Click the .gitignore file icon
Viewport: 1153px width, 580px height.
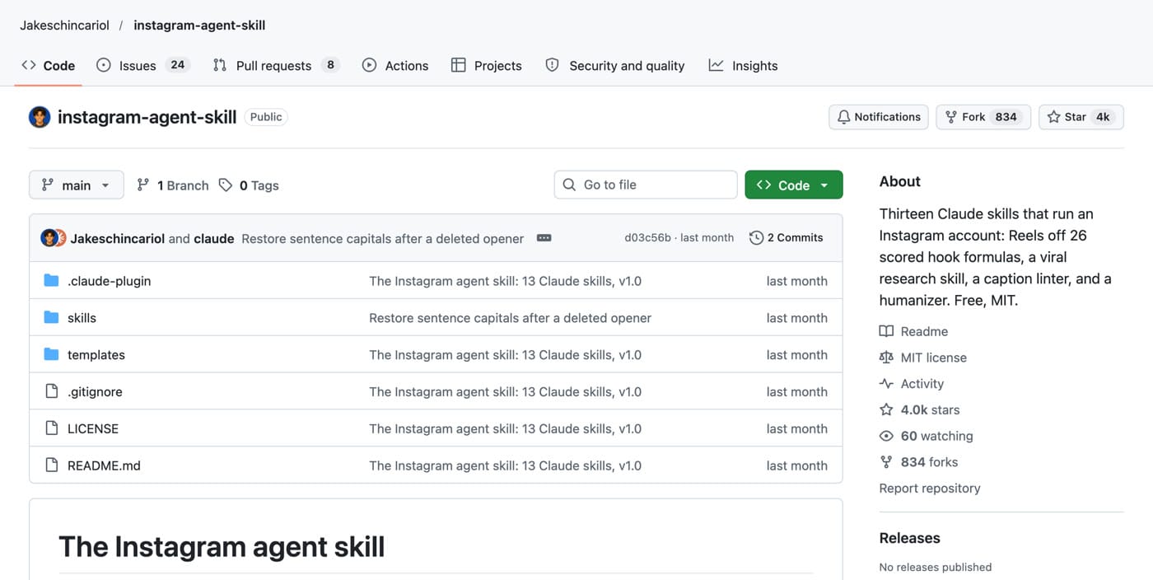click(x=52, y=392)
